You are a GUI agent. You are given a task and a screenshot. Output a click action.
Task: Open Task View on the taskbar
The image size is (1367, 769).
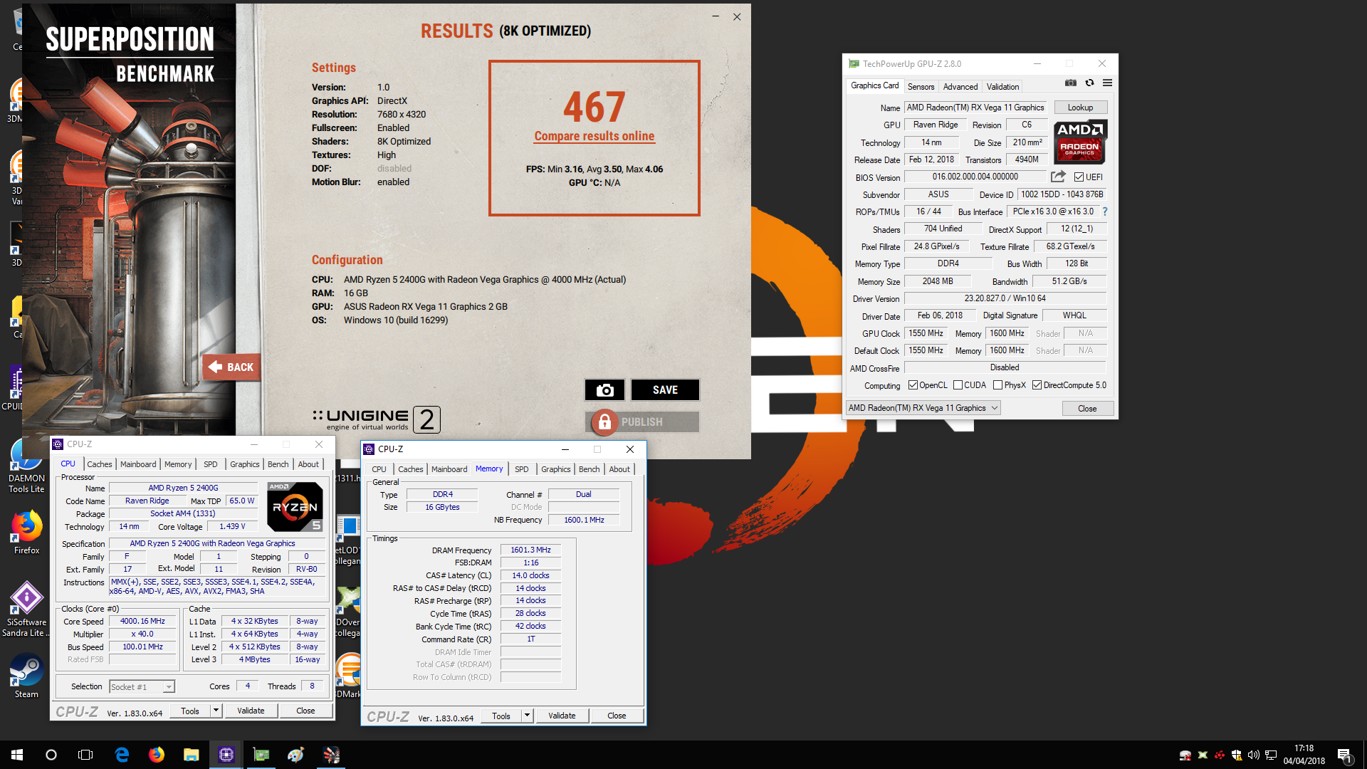[x=85, y=755]
